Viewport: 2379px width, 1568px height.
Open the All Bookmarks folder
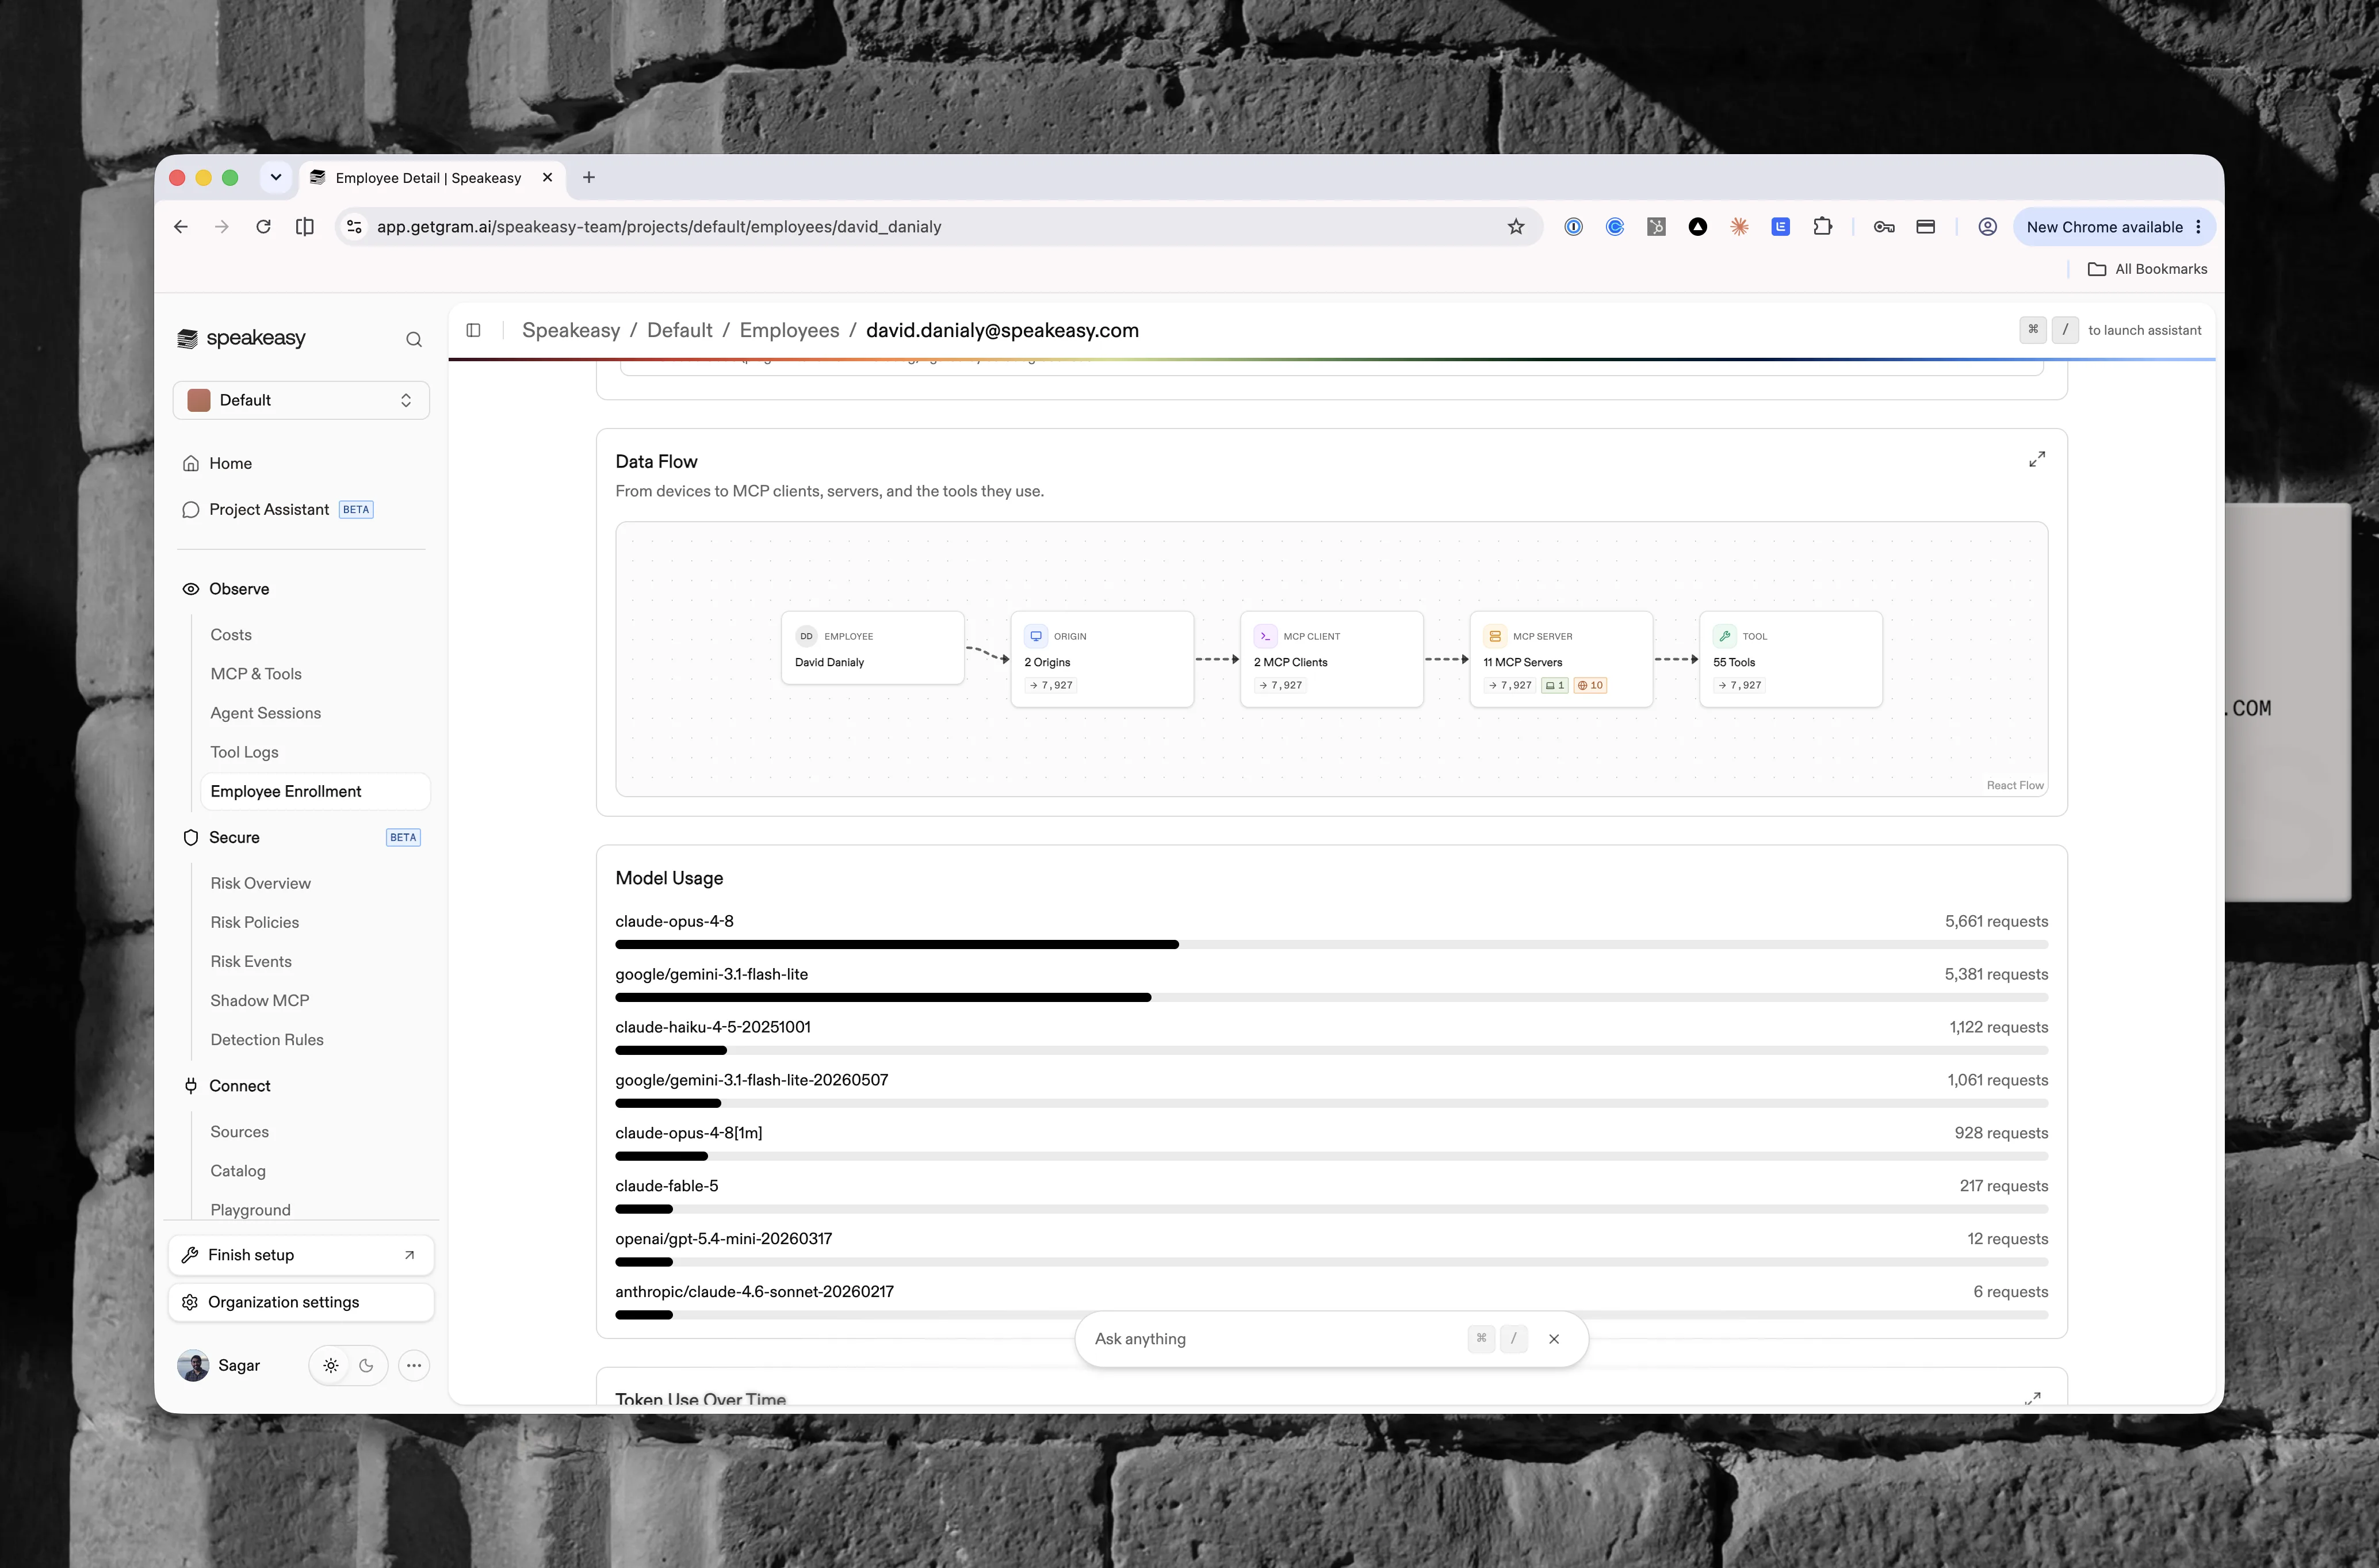click(x=2147, y=269)
